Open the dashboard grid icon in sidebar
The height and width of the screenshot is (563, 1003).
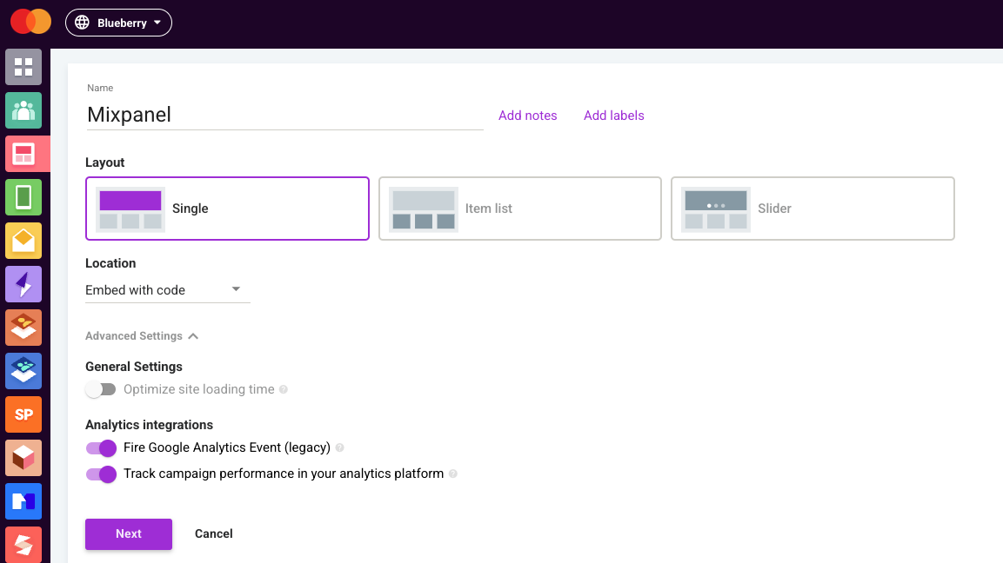tap(23, 67)
